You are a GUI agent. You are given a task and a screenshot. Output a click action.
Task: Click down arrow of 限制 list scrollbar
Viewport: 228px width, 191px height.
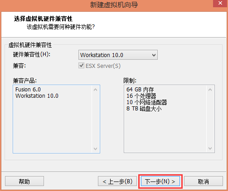(210, 148)
